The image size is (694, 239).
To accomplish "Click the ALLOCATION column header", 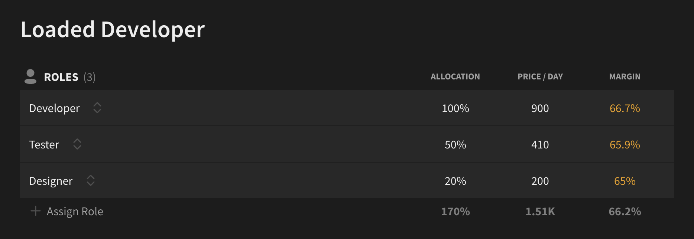I will 455,77.
